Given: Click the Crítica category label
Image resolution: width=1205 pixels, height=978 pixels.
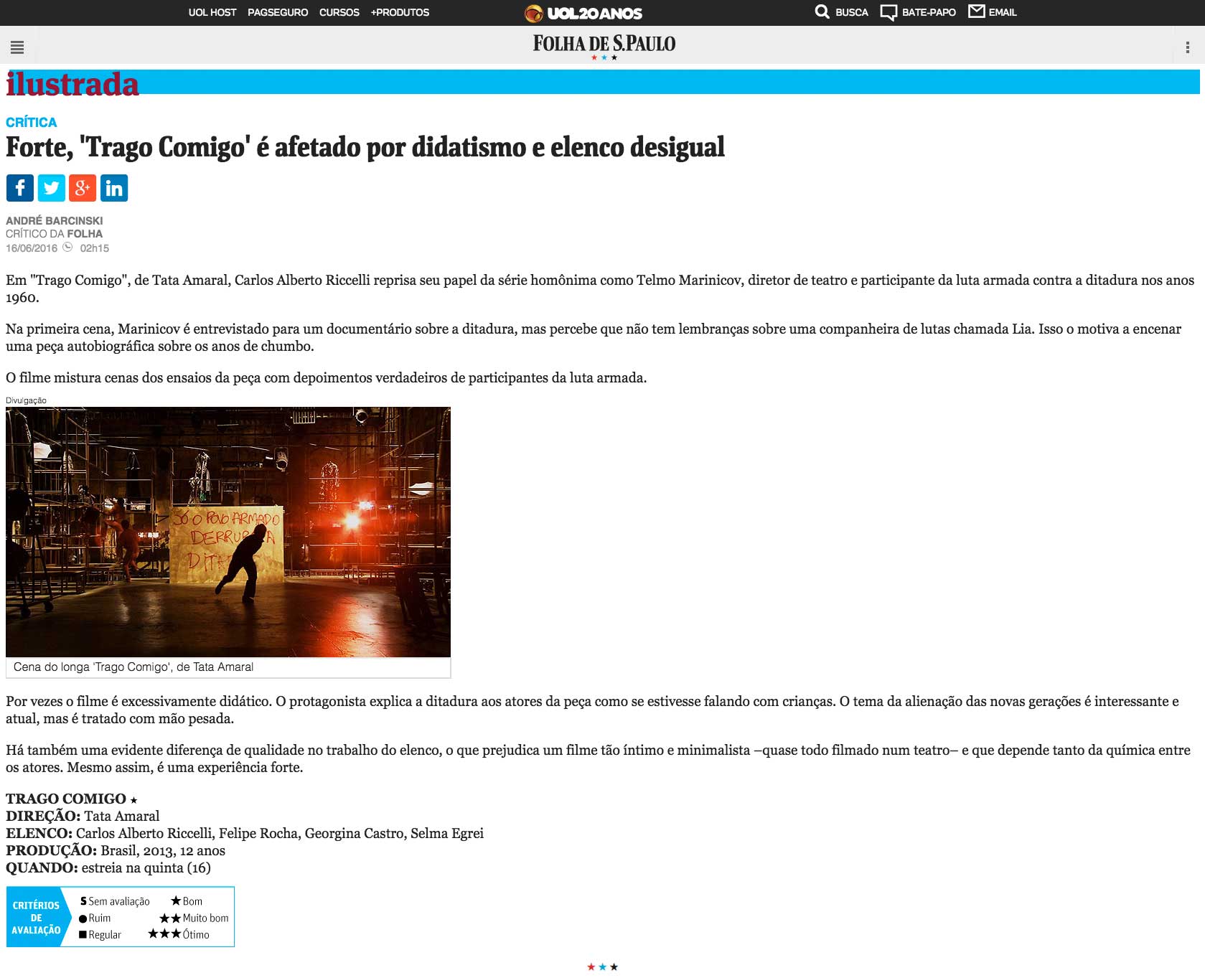Looking at the screenshot, I should (x=32, y=123).
